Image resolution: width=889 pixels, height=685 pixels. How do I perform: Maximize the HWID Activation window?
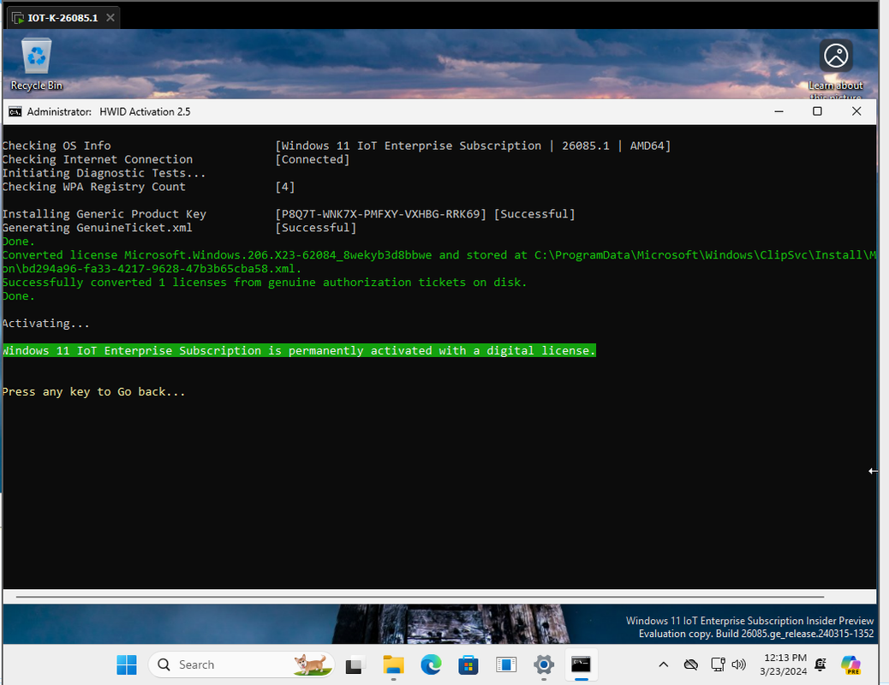[817, 111]
